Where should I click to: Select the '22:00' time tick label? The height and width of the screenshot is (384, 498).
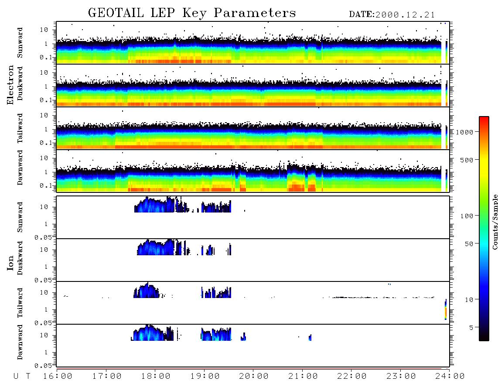(x=352, y=377)
